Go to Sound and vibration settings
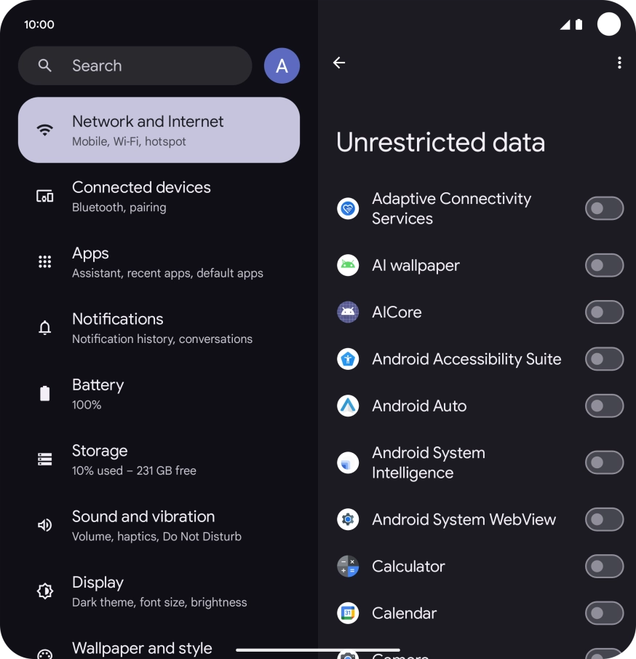Screen dimensions: 636x659 pos(159,525)
